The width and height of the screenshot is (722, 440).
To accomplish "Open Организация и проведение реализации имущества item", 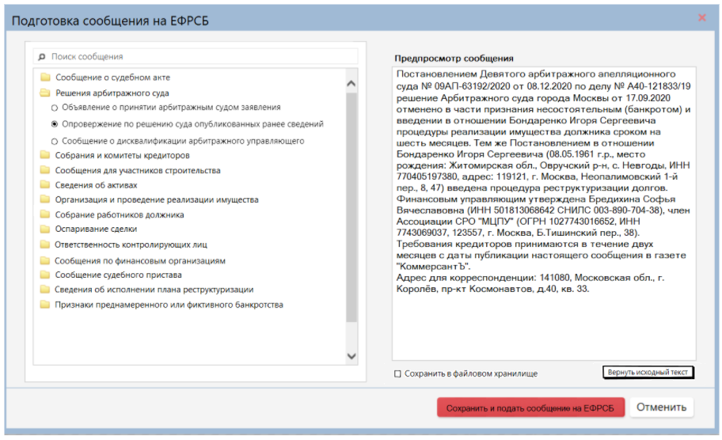I will pyautogui.click(x=156, y=200).
